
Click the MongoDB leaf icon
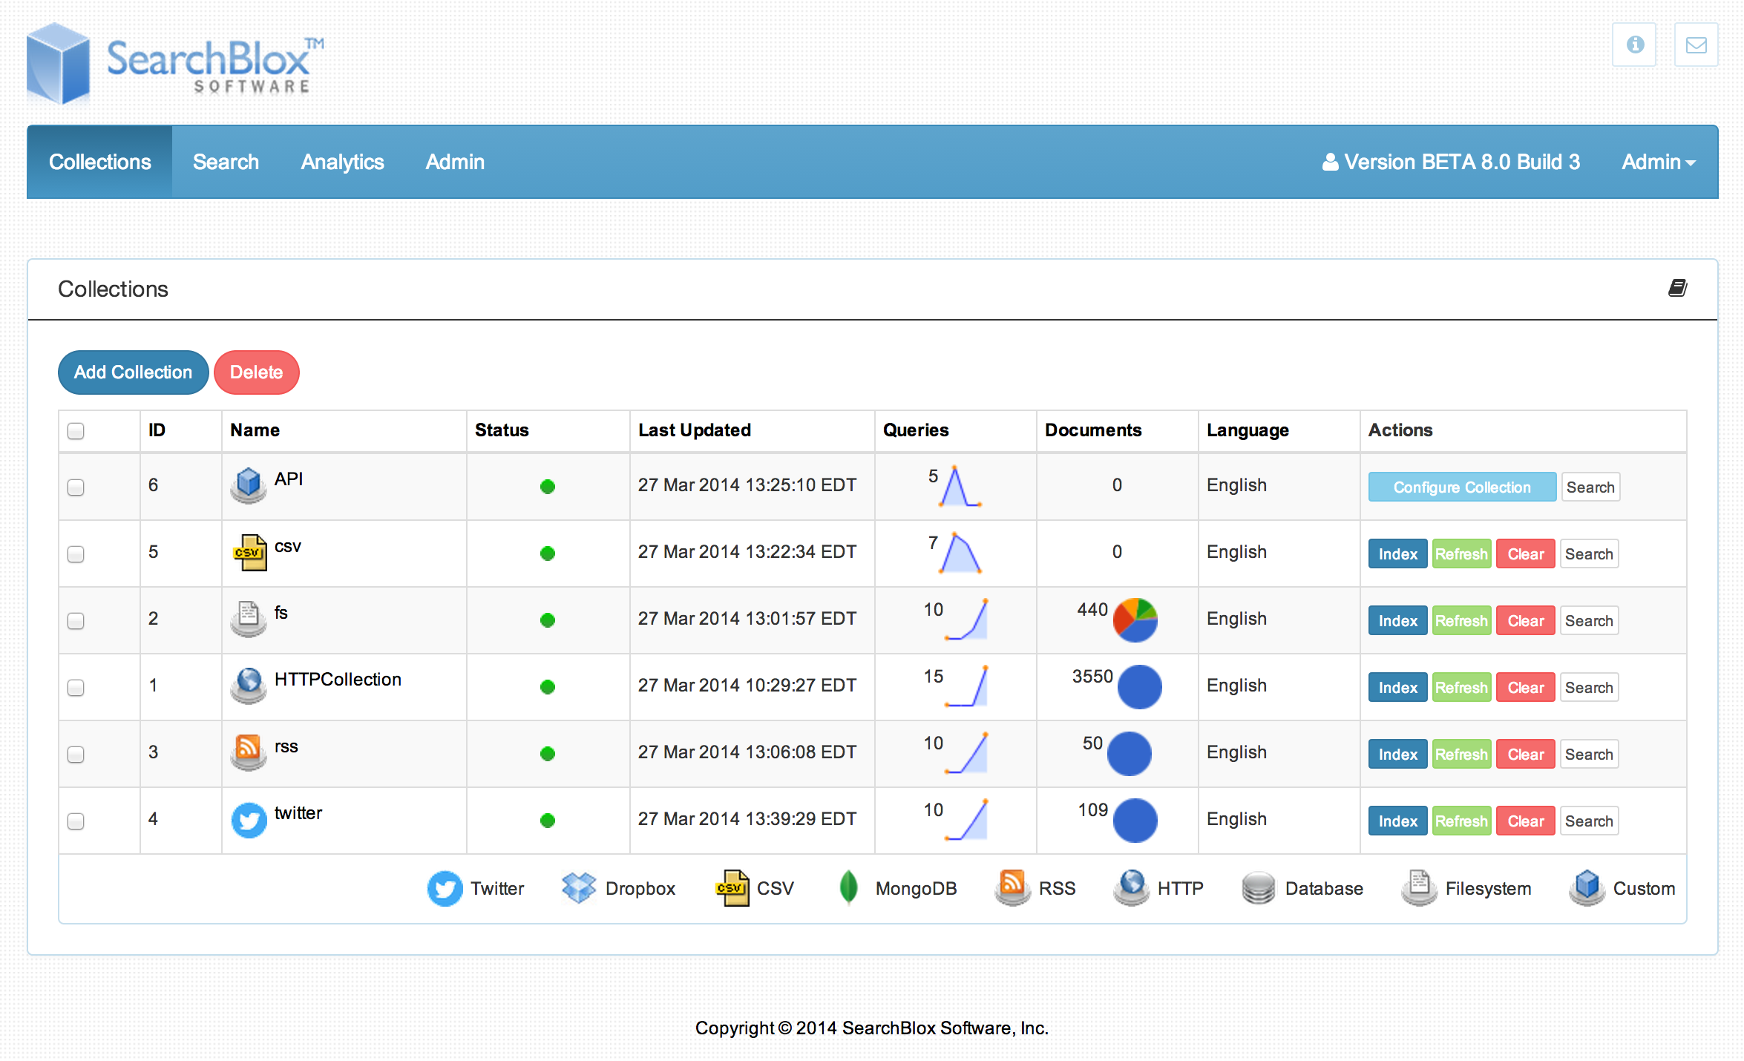pyautogui.click(x=848, y=887)
